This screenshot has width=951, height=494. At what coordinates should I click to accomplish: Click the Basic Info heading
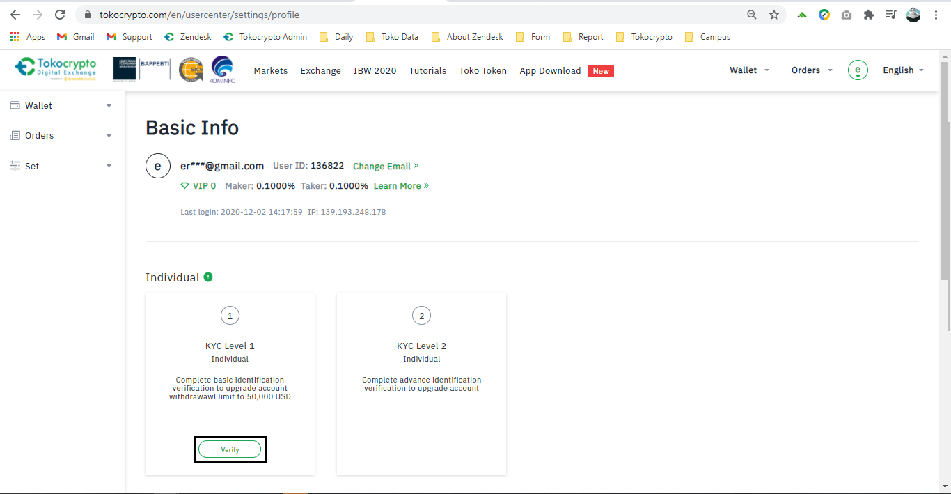(192, 128)
